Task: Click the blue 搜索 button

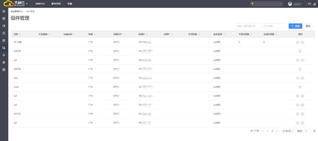Action: pos(296,26)
